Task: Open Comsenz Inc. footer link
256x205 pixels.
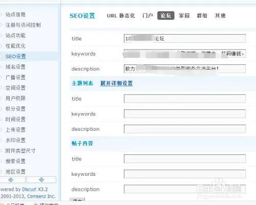Action: click(x=41, y=196)
